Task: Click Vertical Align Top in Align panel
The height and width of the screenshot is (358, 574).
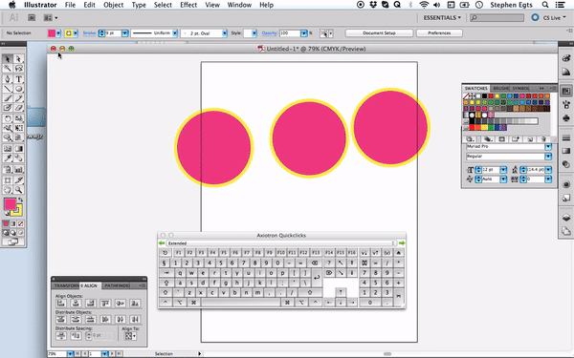Action: (105, 304)
